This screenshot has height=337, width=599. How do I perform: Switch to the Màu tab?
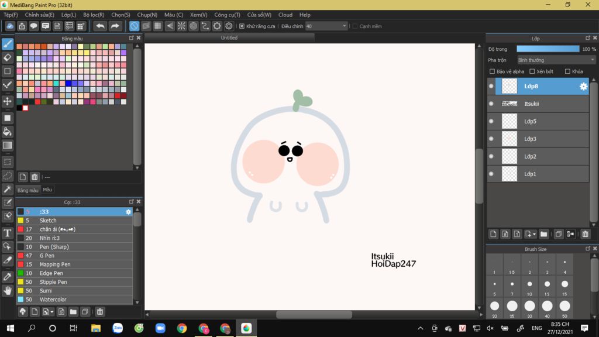point(47,190)
